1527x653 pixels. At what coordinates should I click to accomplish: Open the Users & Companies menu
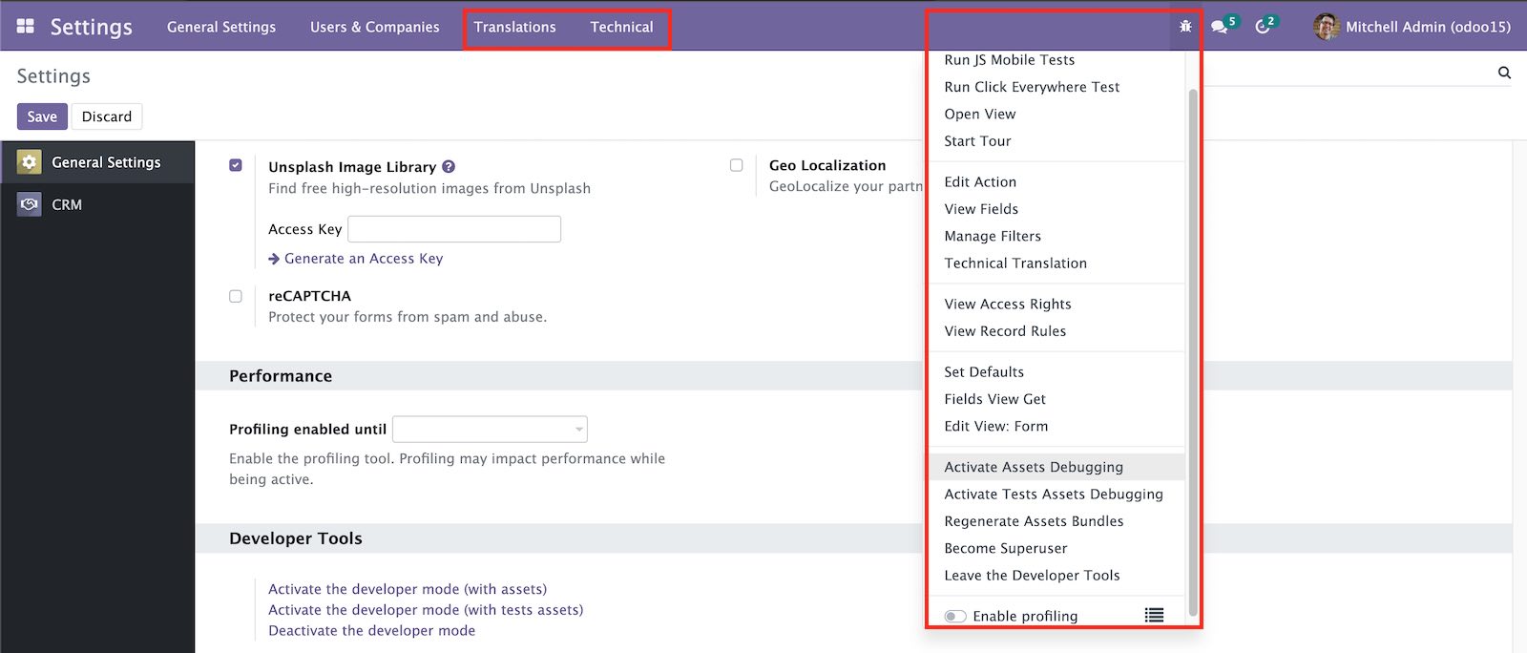click(375, 27)
